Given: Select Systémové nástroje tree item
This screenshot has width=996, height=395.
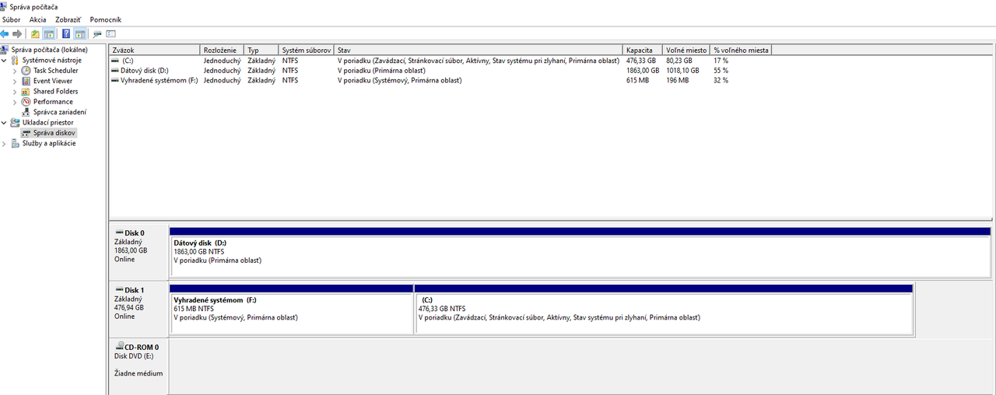Looking at the screenshot, I should [x=51, y=60].
